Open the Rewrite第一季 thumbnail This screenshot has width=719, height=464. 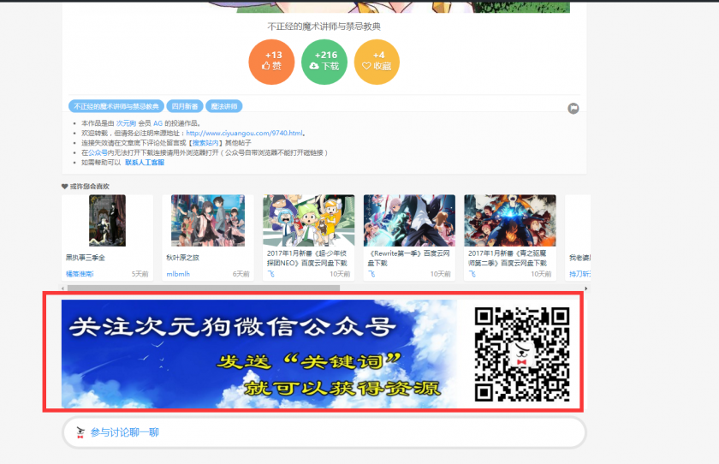pos(409,221)
